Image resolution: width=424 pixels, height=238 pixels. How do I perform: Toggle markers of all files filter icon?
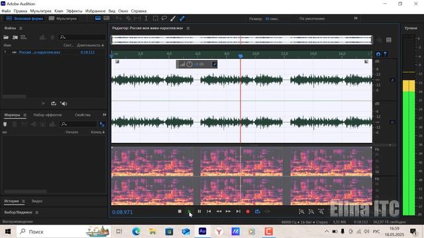point(102,124)
